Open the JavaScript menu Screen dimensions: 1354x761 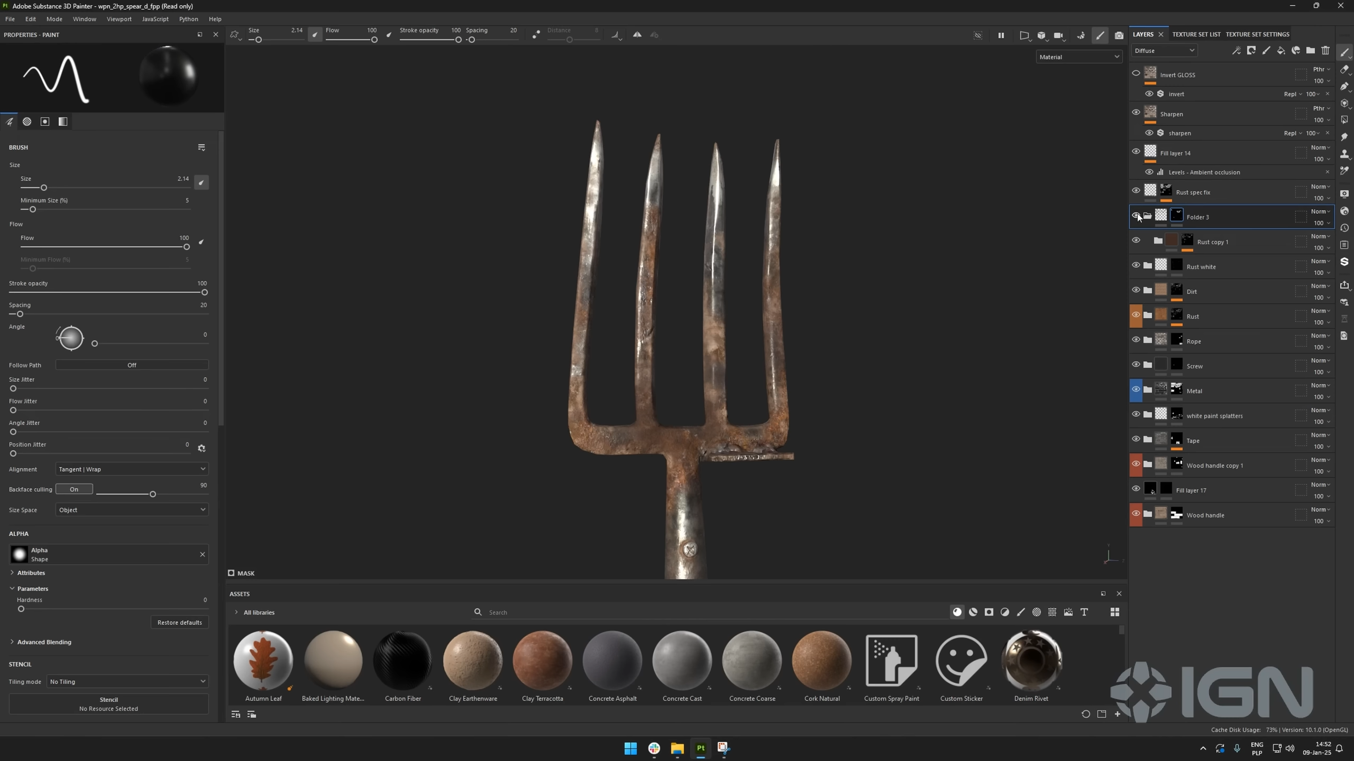[155, 19]
